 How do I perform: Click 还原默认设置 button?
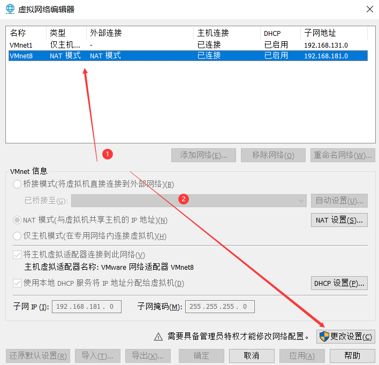(x=38, y=356)
